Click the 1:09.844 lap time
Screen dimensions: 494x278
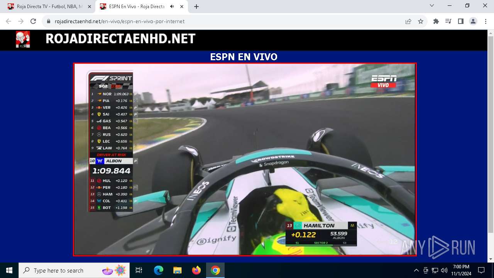pyautogui.click(x=111, y=171)
